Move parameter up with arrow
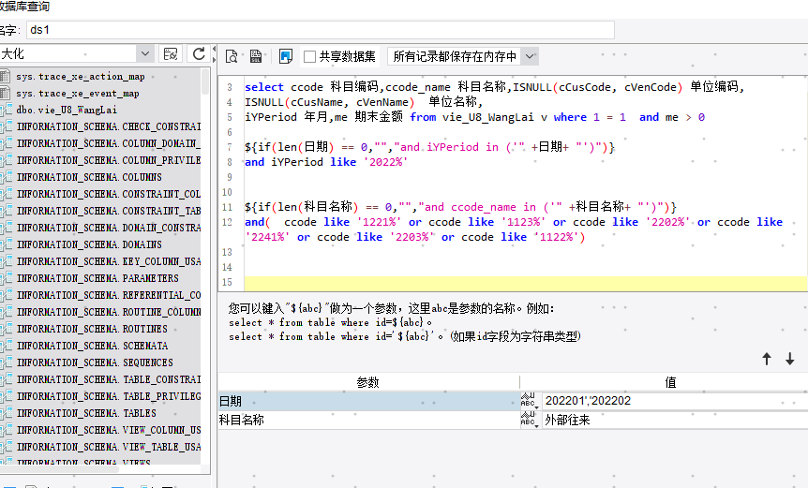The width and height of the screenshot is (808, 488). point(767,359)
